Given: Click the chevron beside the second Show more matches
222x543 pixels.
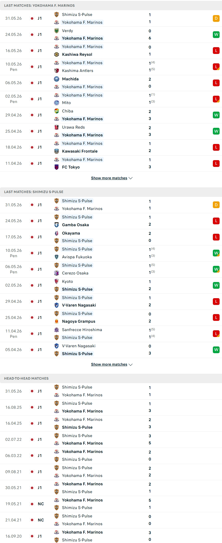Looking at the screenshot, I should (x=131, y=365).
